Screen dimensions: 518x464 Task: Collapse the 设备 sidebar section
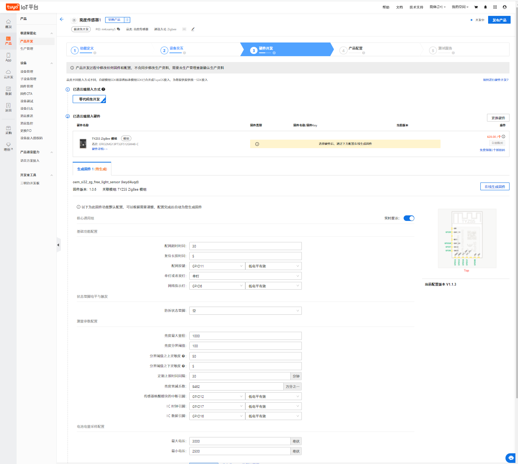[x=52, y=63]
